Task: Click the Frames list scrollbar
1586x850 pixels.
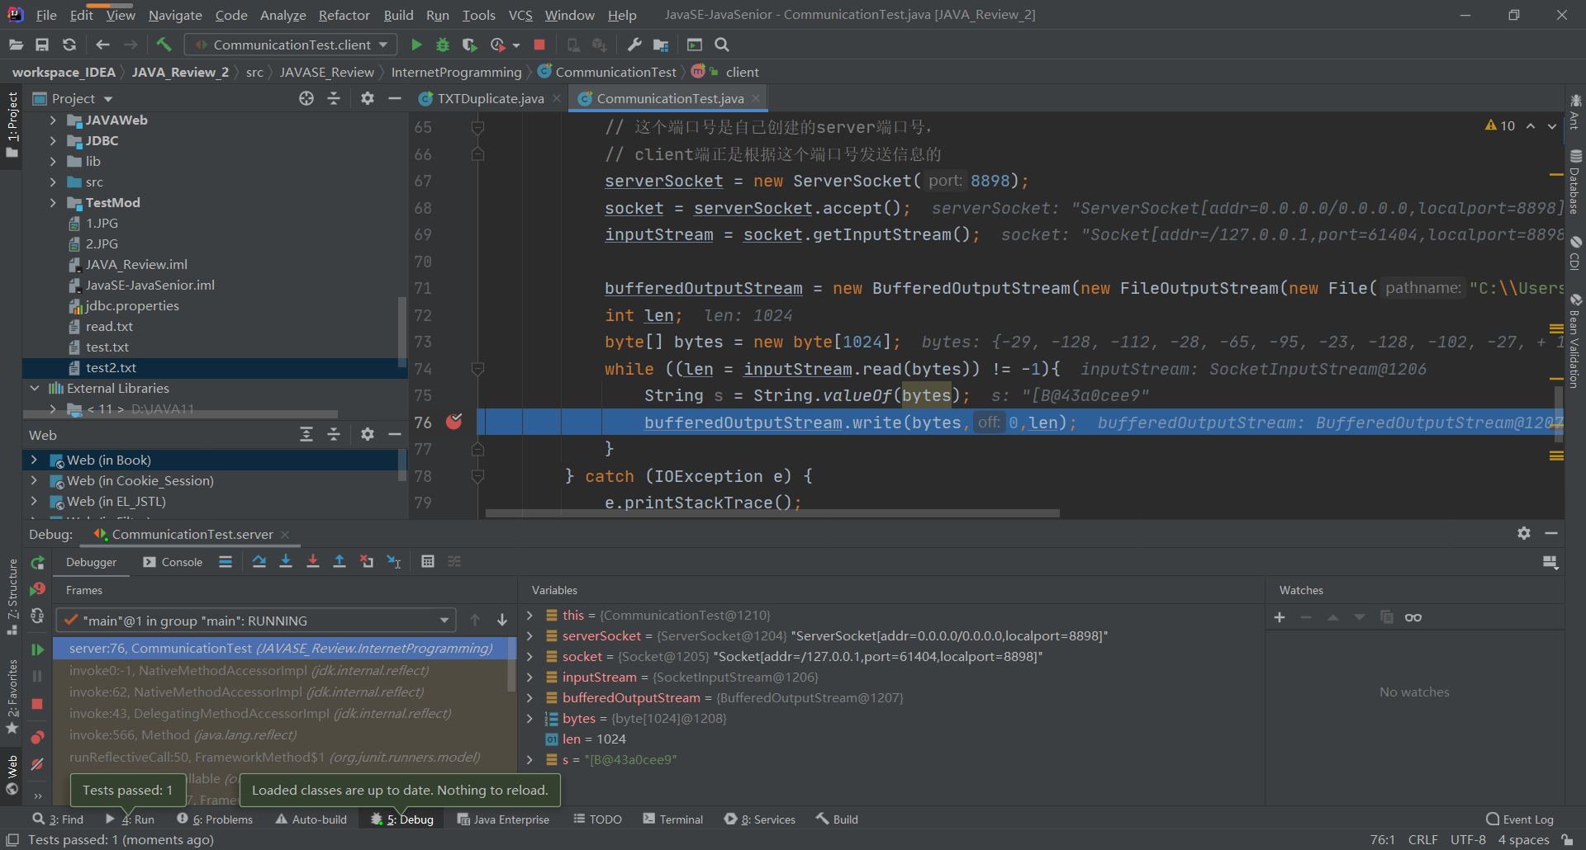Action: tap(510, 664)
